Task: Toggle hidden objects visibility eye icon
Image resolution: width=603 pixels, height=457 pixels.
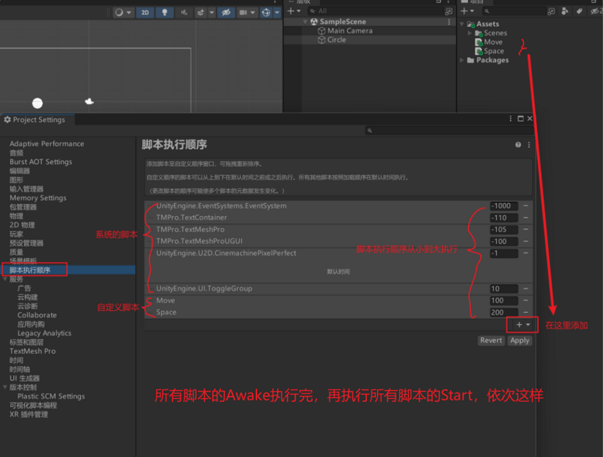Action: point(226,13)
